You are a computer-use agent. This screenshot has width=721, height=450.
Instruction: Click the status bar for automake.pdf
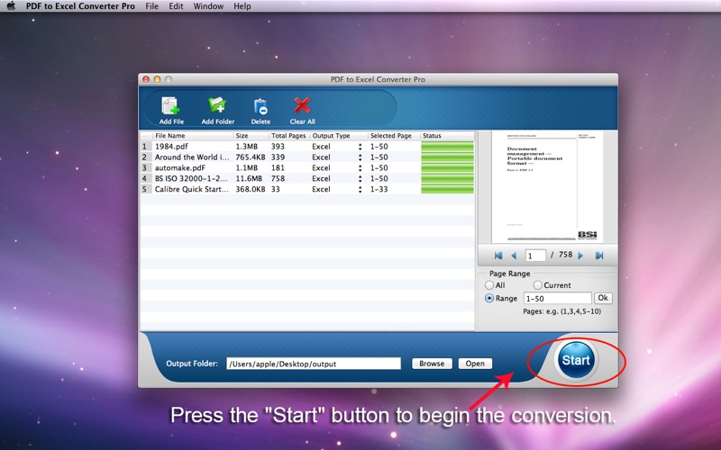pos(447,168)
